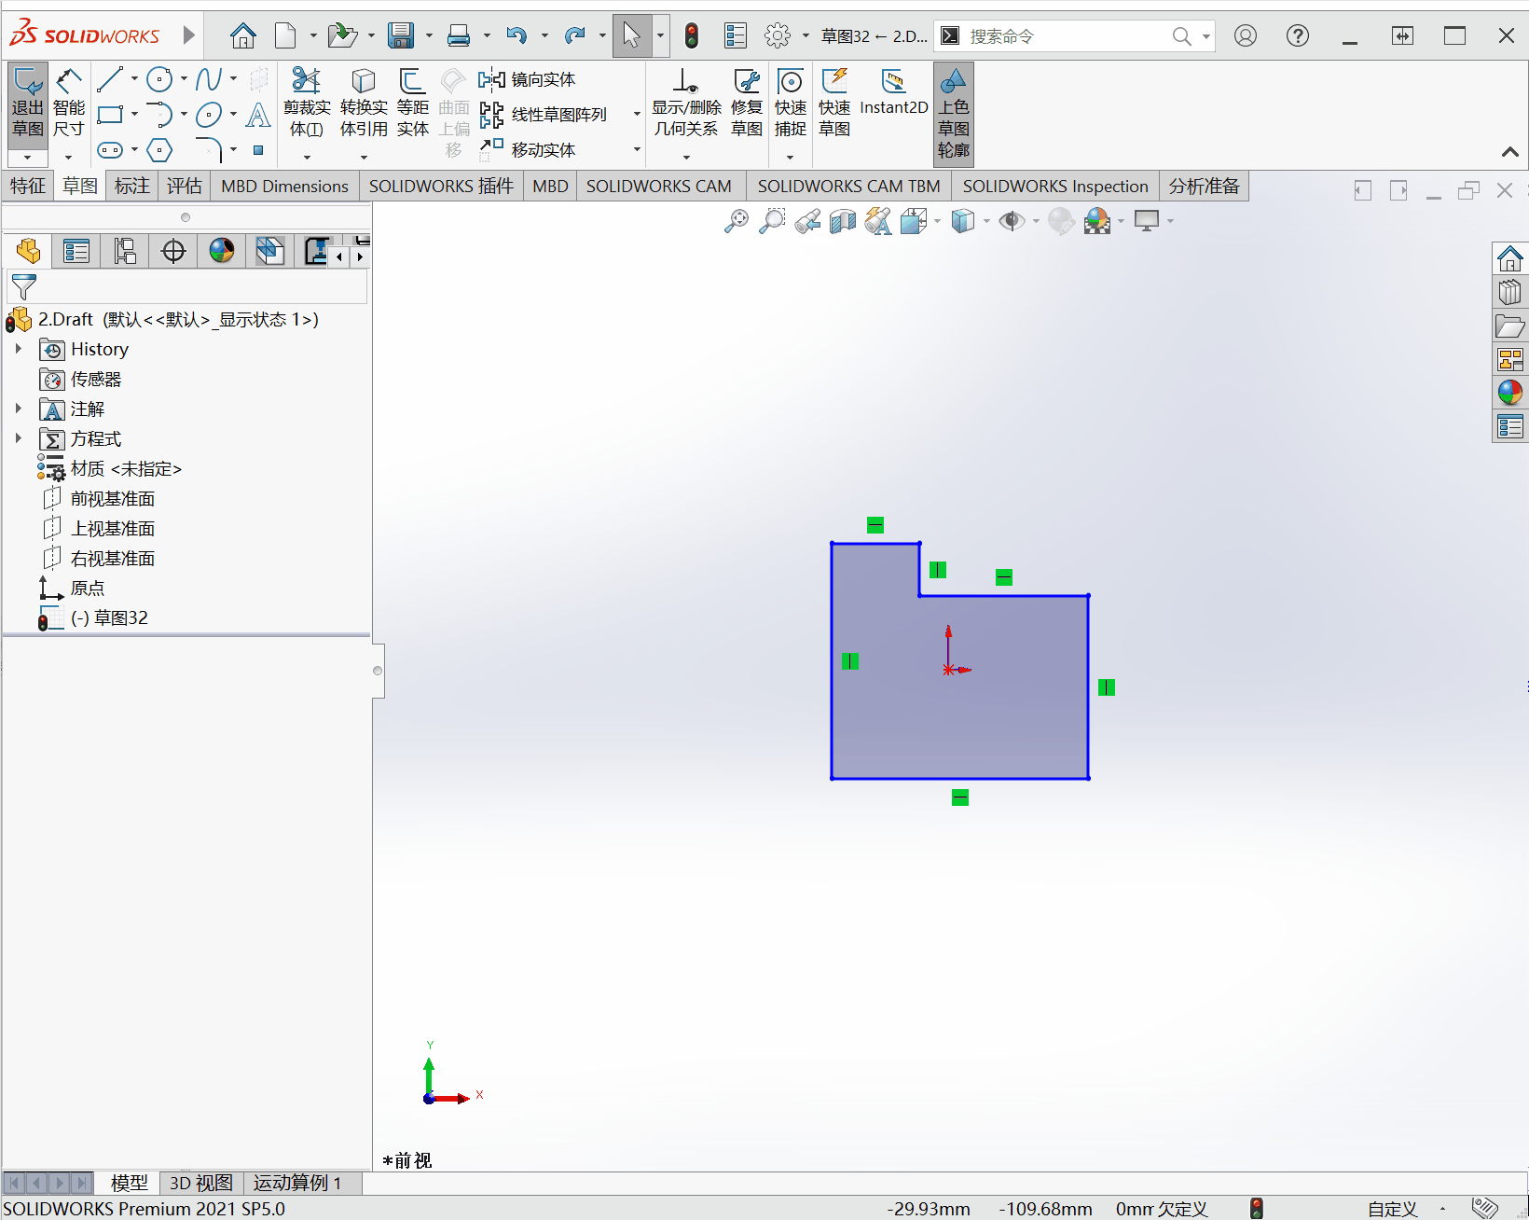Click the Undo icon
The height and width of the screenshot is (1220, 1529).
click(517, 36)
